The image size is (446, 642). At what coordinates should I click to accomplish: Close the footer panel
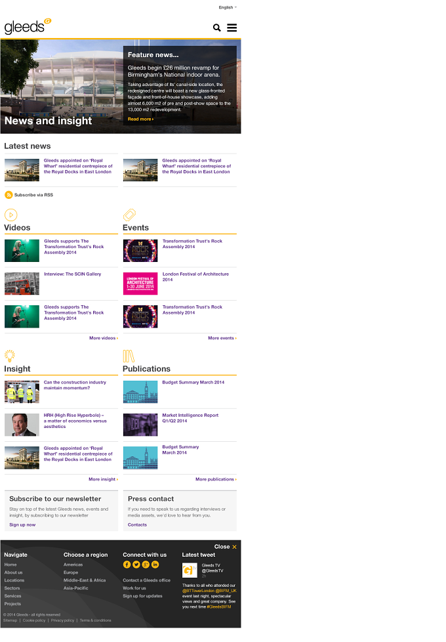226,547
